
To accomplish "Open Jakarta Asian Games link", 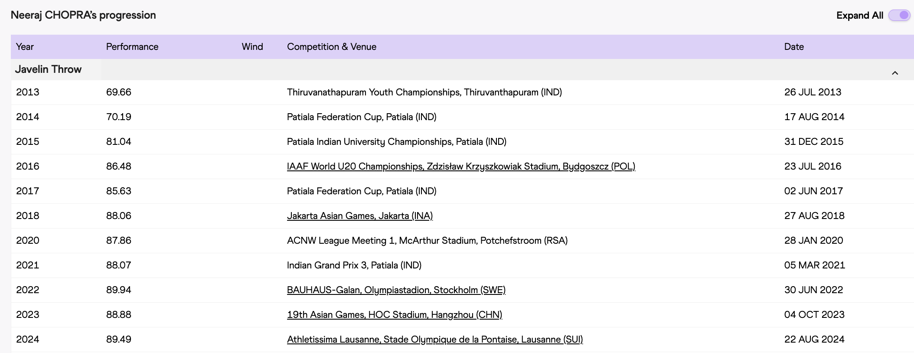I will (x=360, y=216).
